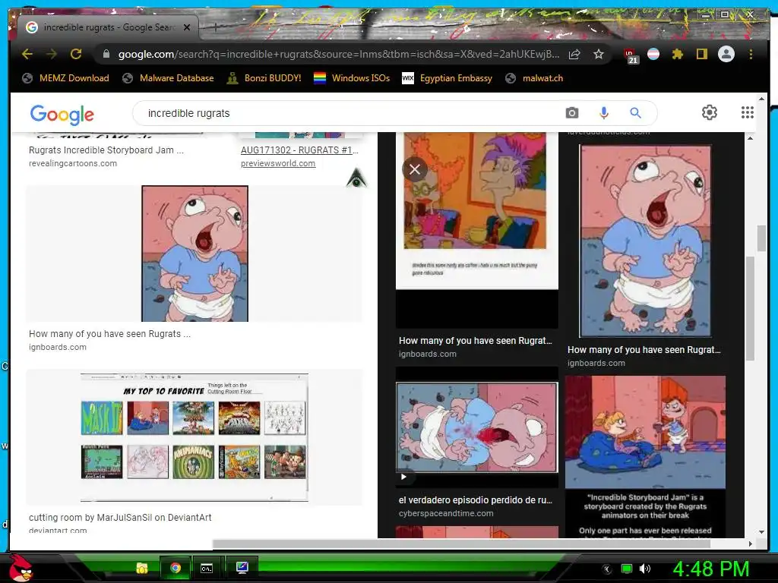Click into the Google search box
Image resolution: width=778 pixels, height=583 pixels.
coord(347,113)
